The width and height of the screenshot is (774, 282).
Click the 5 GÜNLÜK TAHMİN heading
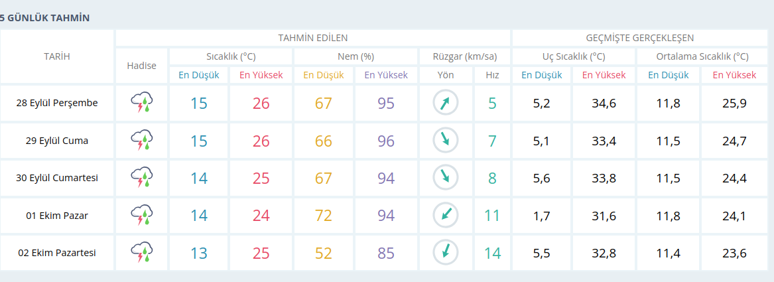[x=44, y=18]
